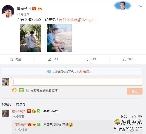Open the @颖儿Yinger mention link
The height and width of the screenshot is (134, 146).
tap(84, 20)
